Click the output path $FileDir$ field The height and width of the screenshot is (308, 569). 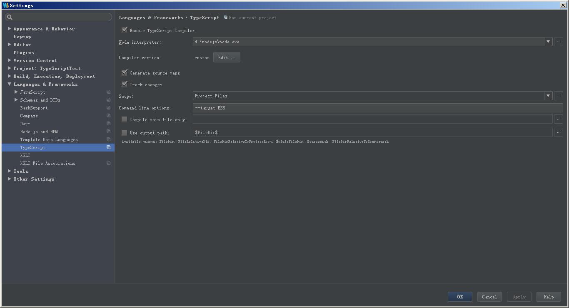372,132
